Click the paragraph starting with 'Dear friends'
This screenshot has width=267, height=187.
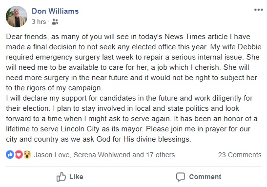(x=134, y=62)
